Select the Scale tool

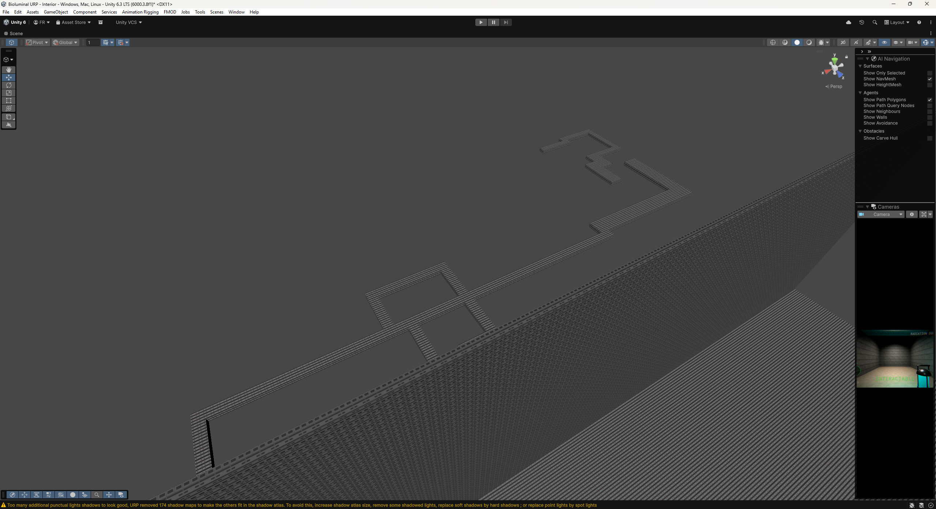pos(9,93)
